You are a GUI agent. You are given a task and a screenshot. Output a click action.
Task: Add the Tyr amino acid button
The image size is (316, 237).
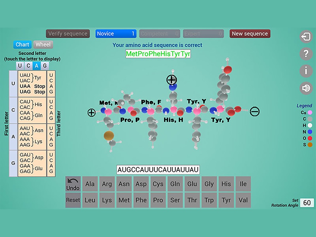226,200
